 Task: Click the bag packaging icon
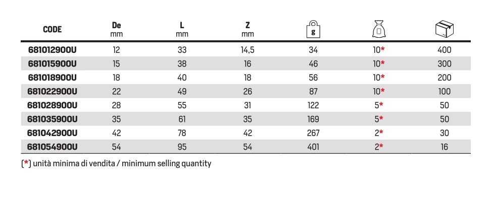point(379,29)
